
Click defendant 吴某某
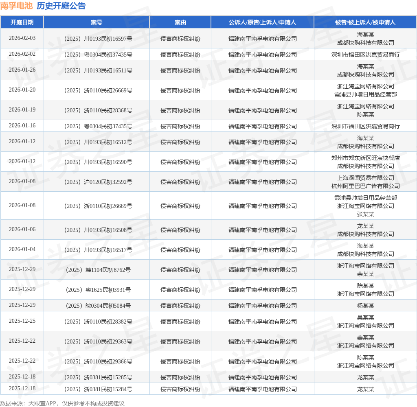[x=366, y=318]
